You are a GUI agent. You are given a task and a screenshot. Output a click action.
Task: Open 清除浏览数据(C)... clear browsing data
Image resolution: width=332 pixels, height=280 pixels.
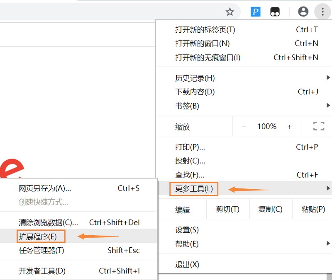78,222
